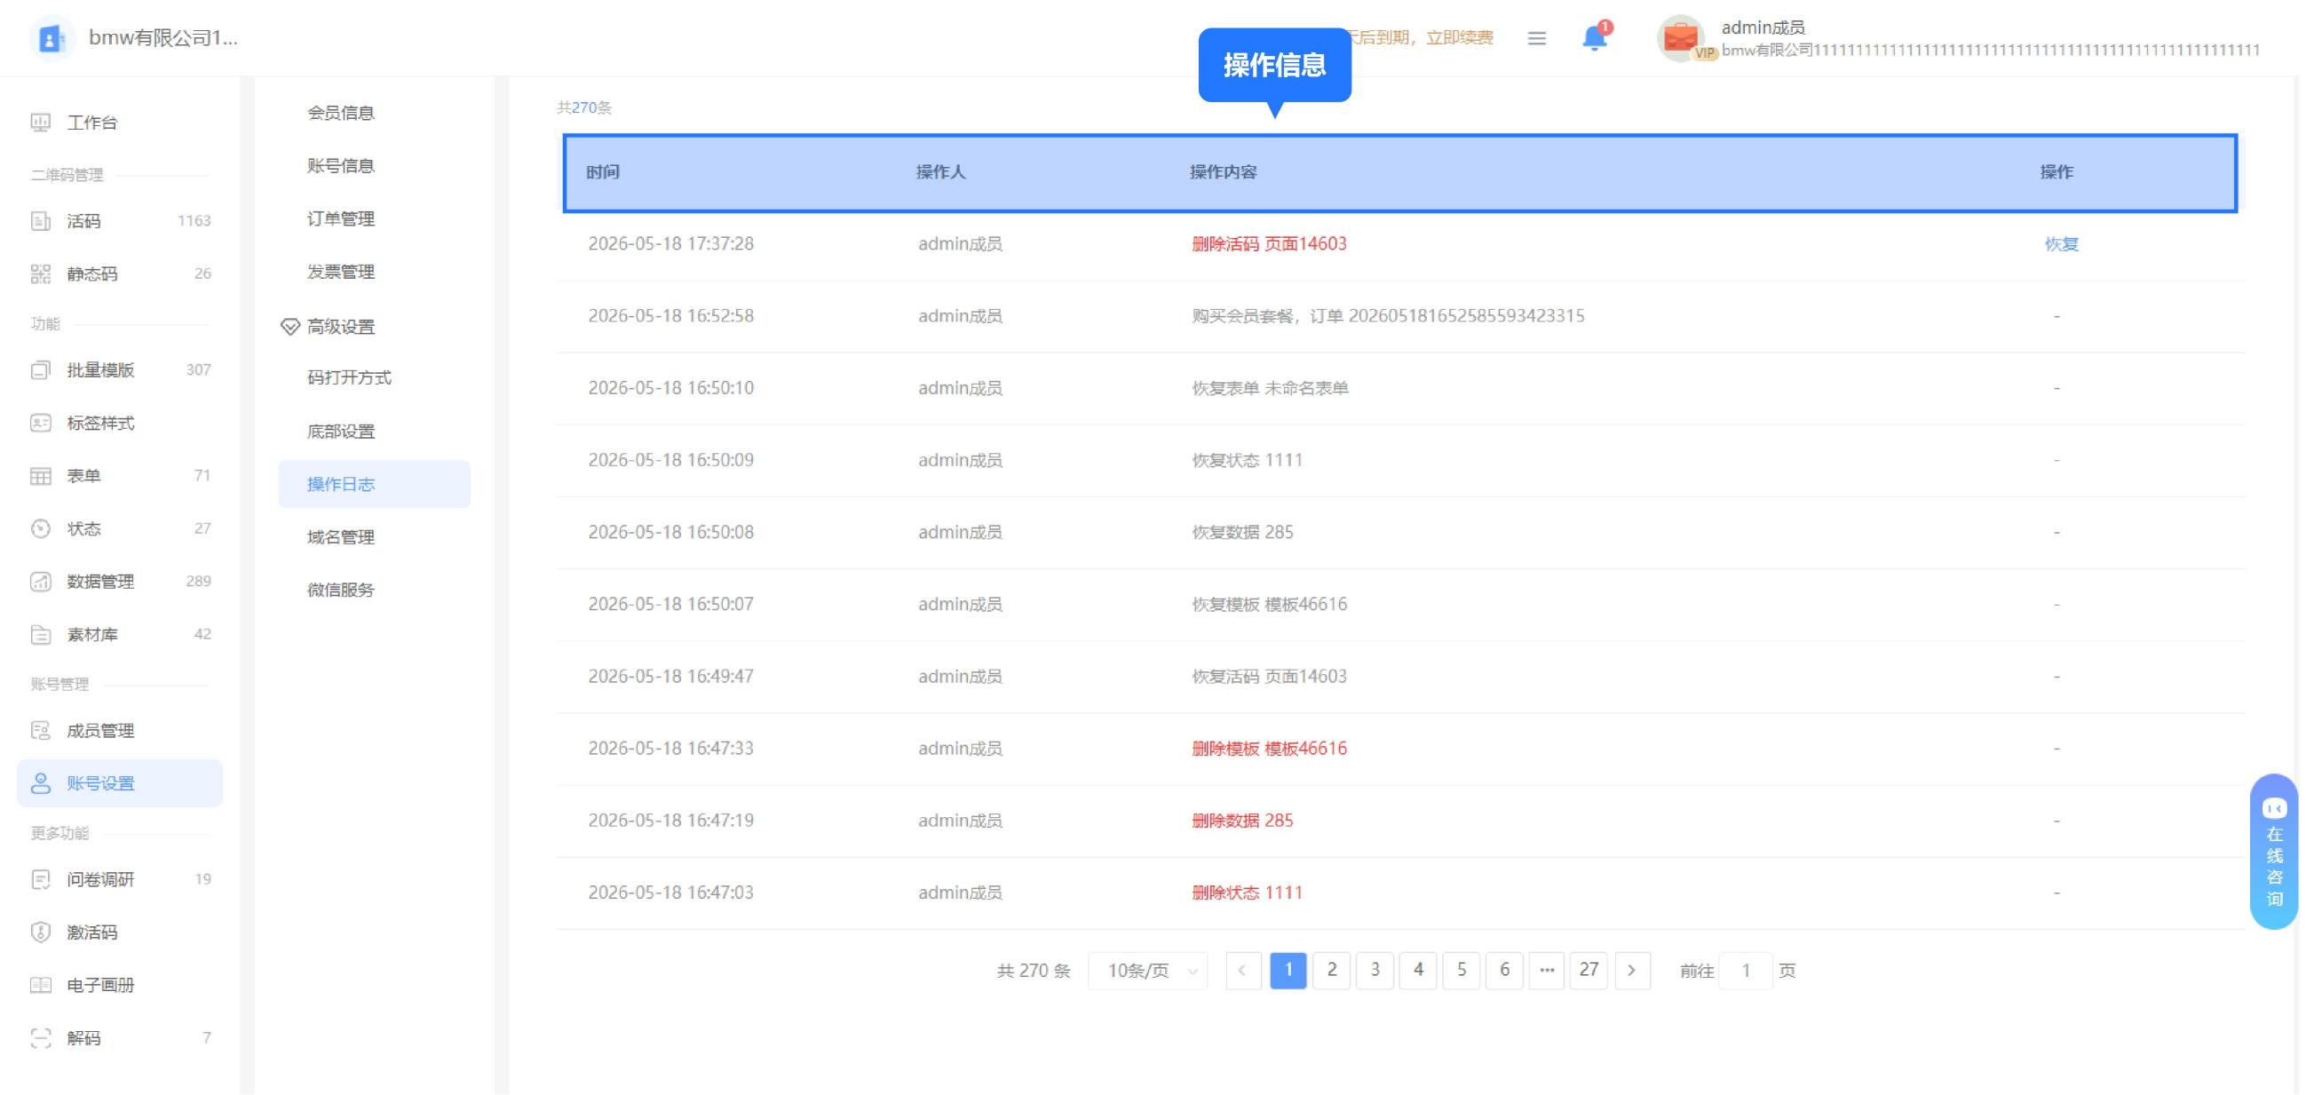Click 删除模板 模板46616 entry
This screenshot has width=2306, height=1095.
pyautogui.click(x=1269, y=749)
